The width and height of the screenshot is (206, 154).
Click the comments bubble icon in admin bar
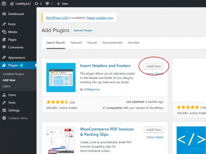(47, 4)
